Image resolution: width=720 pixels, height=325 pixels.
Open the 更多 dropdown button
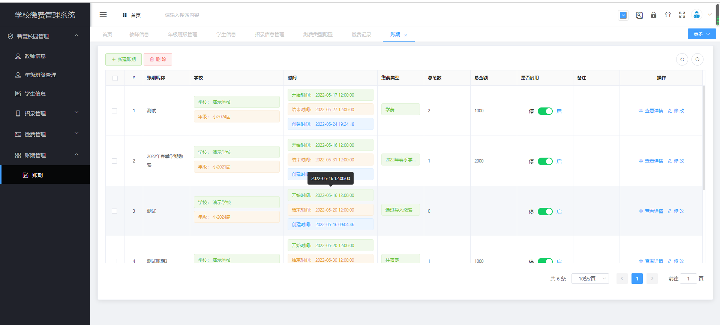(x=702, y=34)
